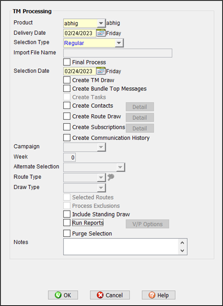Click into the Notes text area
The width and height of the screenshot is (223, 306).
(x=121, y=247)
